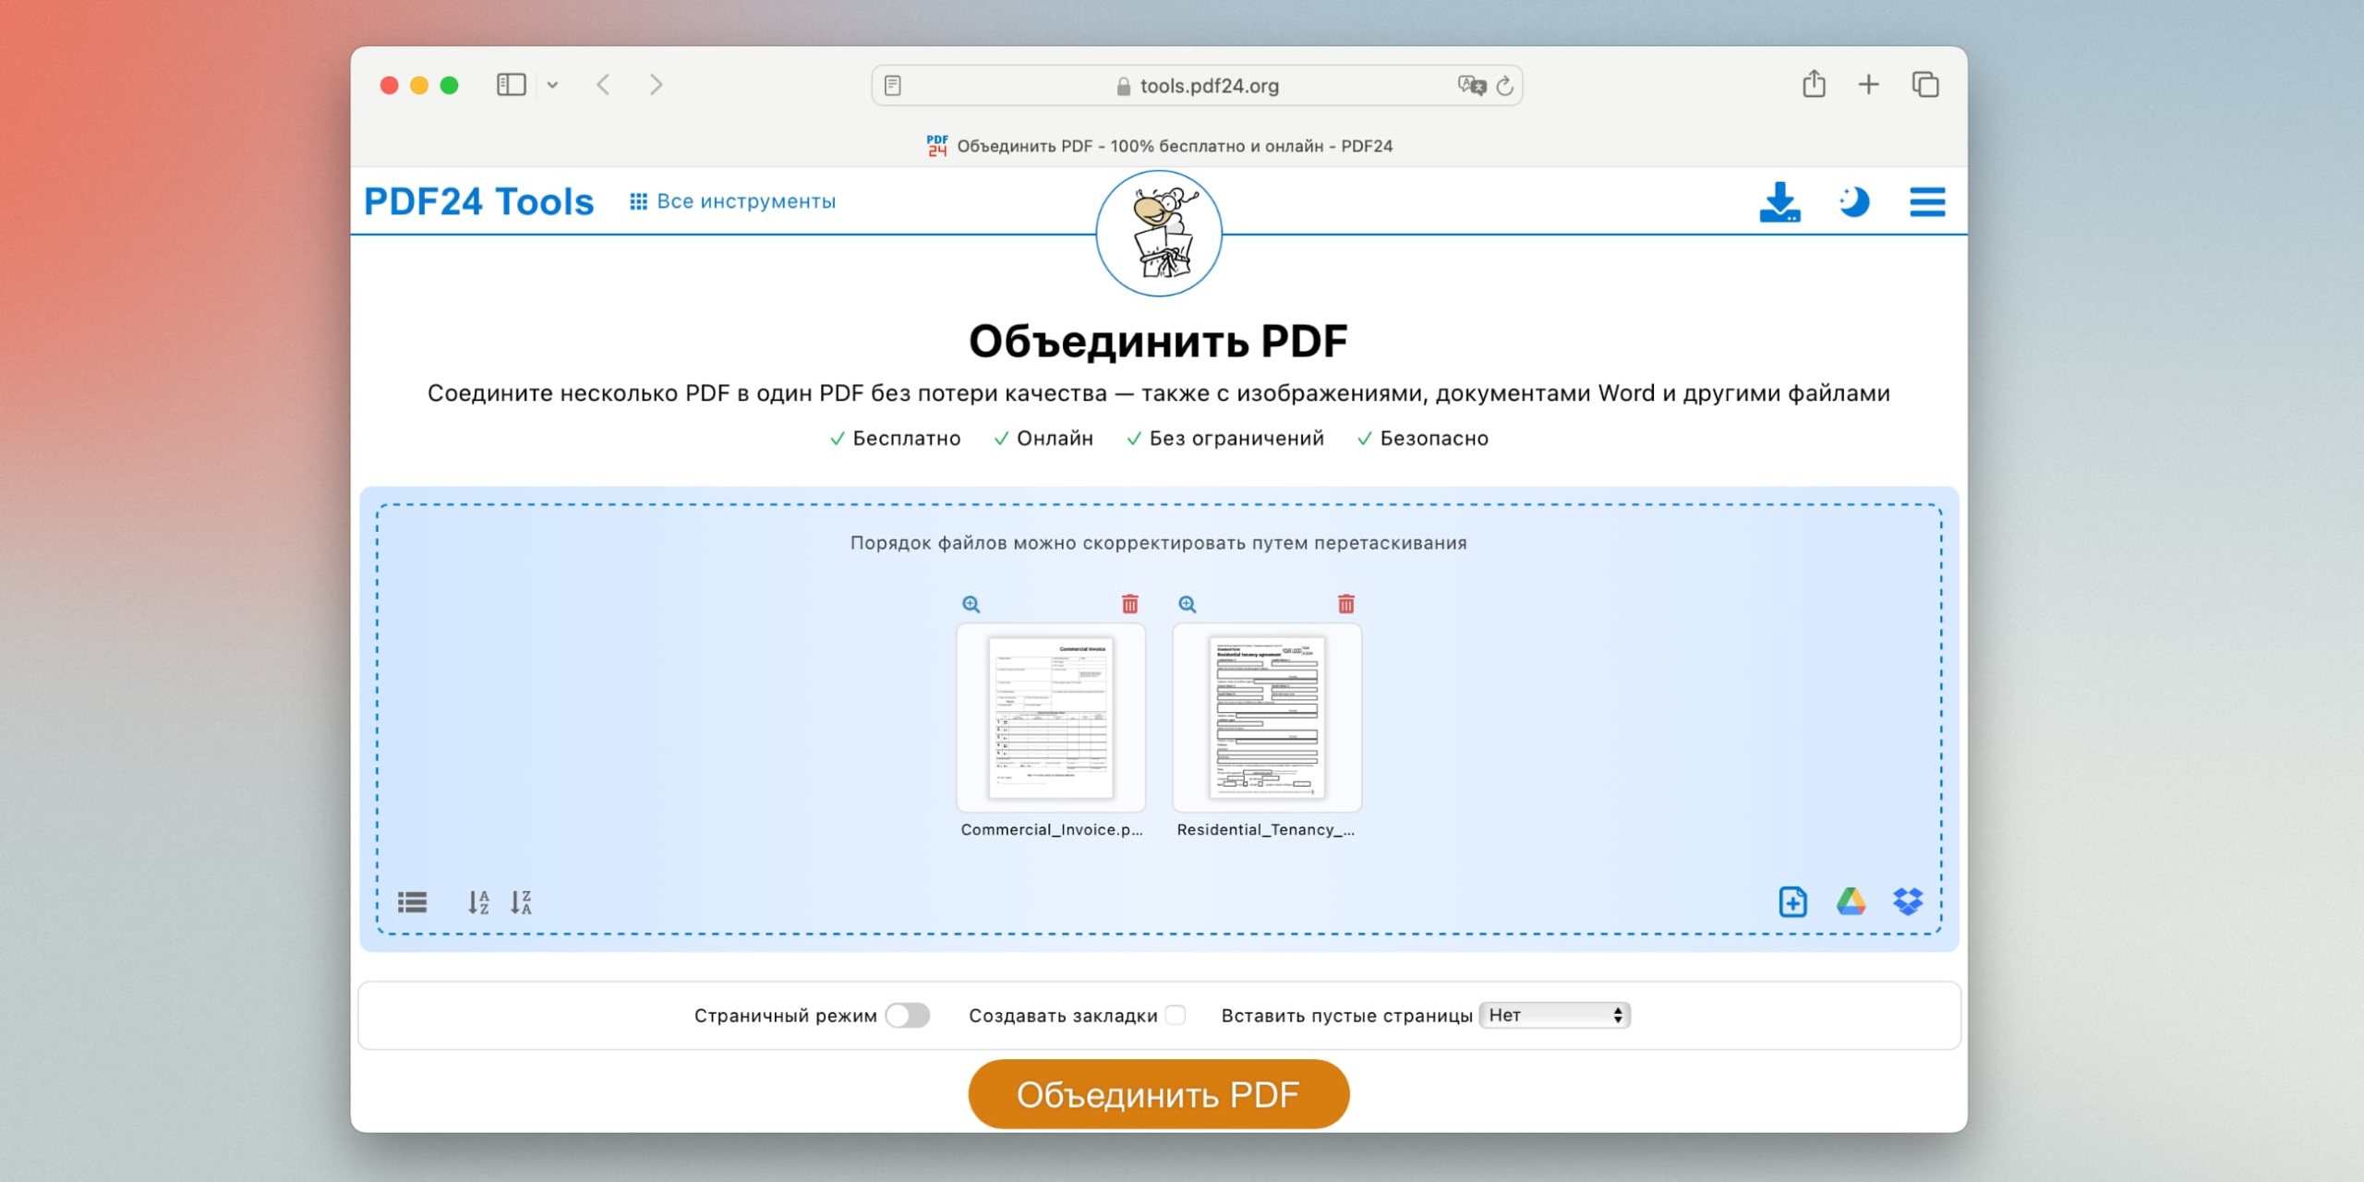Image resolution: width=2364 pixels, height=1182 pixels.
Task: Open Вставить пустые страницы dropdown
Action: point(1554,1015)
